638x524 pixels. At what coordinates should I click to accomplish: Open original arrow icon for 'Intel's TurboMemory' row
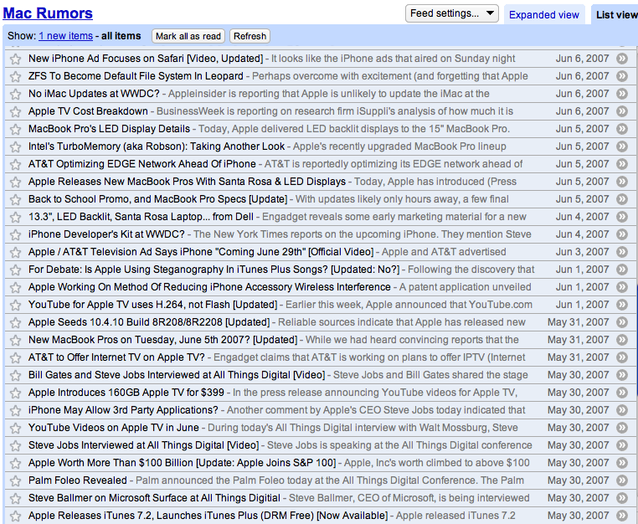click(622, 146)
